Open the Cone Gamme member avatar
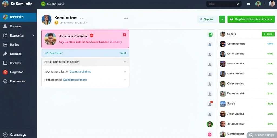 click(x=223, y=54)
